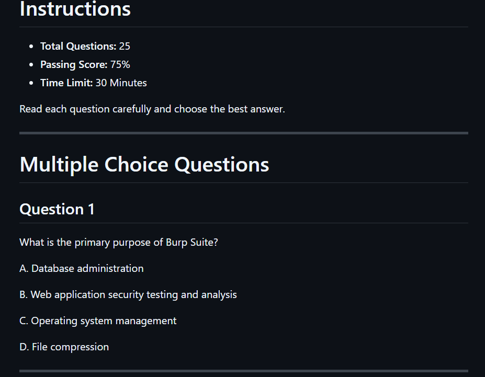Click the Instructions heading

(75, 9)
